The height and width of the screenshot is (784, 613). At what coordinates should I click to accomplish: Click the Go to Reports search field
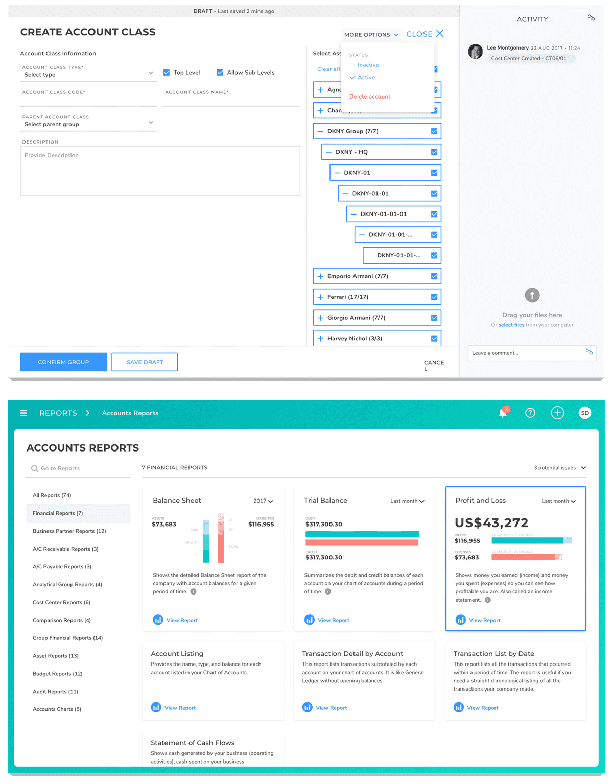coord(79,468)
